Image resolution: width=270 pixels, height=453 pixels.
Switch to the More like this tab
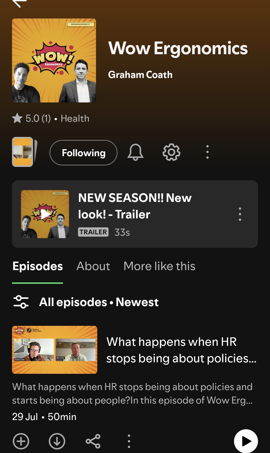[x=159, y=266]
